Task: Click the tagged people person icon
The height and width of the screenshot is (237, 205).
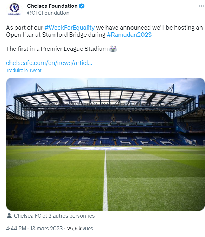Action: (9, 216)
